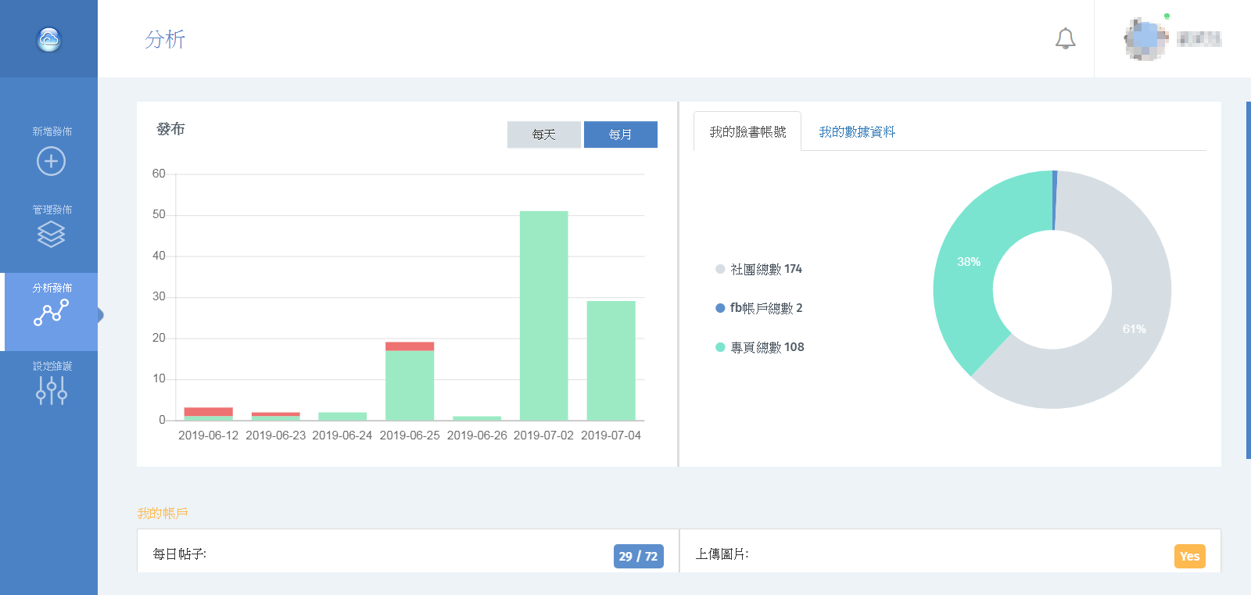1251x595 pixels.
Task: Switch chart to 每天 view
Action: (543, 134)
